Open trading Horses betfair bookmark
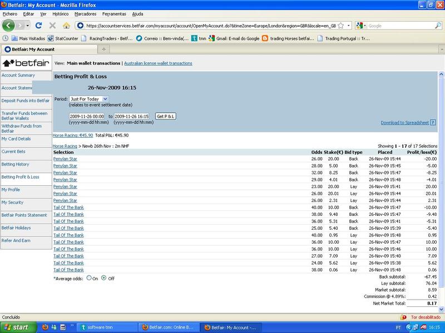 coord(288,38)
